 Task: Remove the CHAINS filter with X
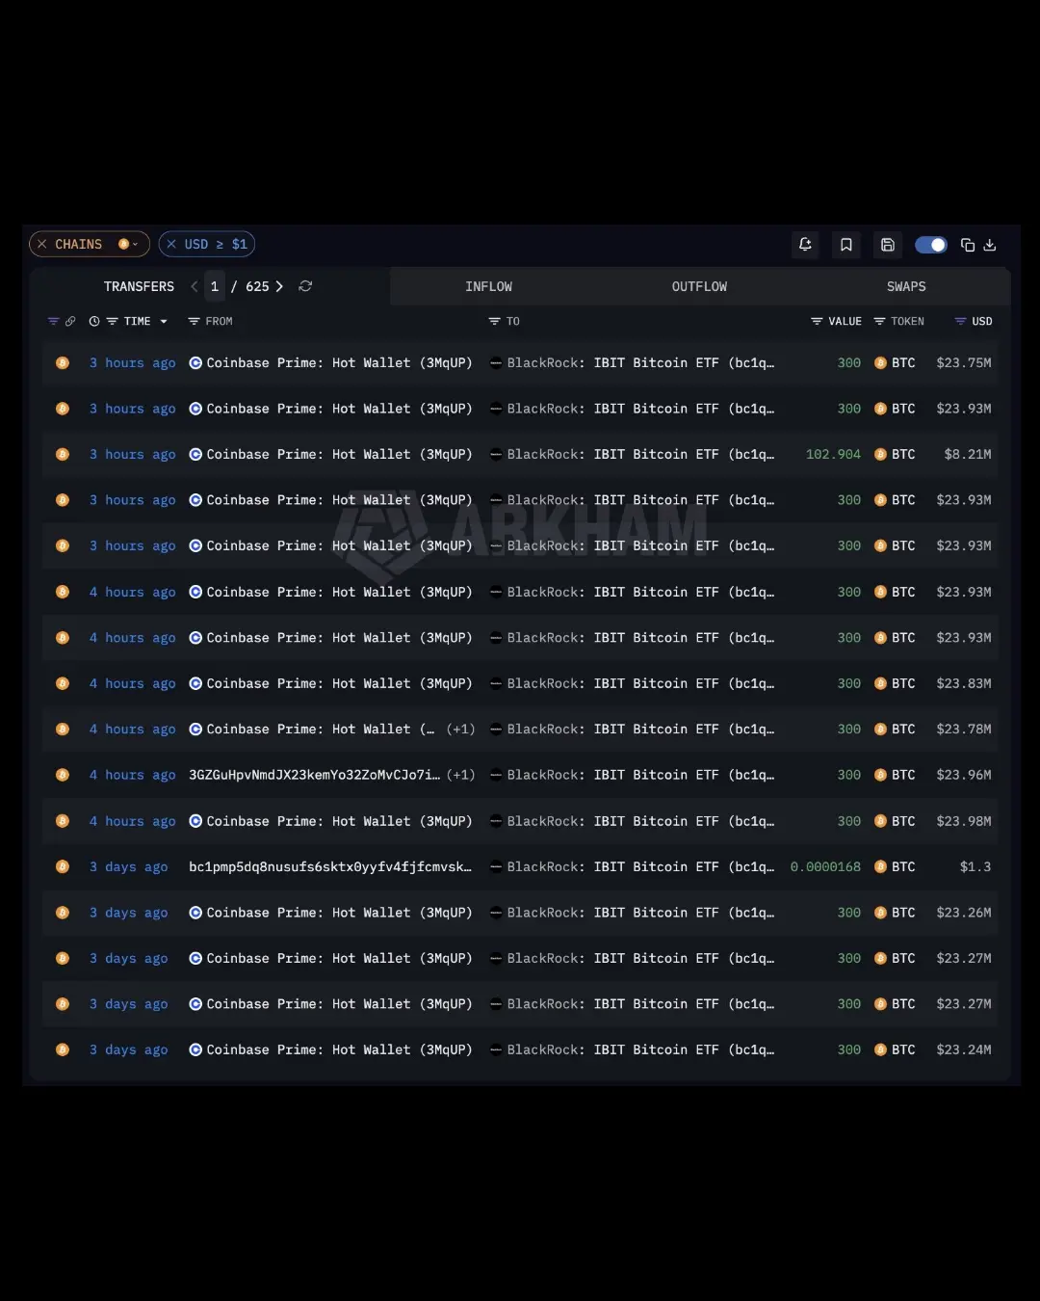point(41,245)
